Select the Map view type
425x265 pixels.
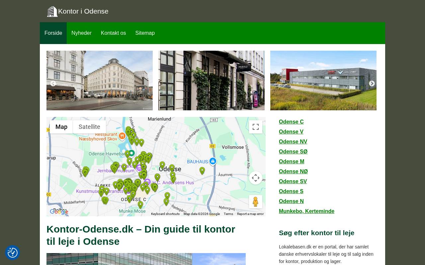tap(61, 127)
